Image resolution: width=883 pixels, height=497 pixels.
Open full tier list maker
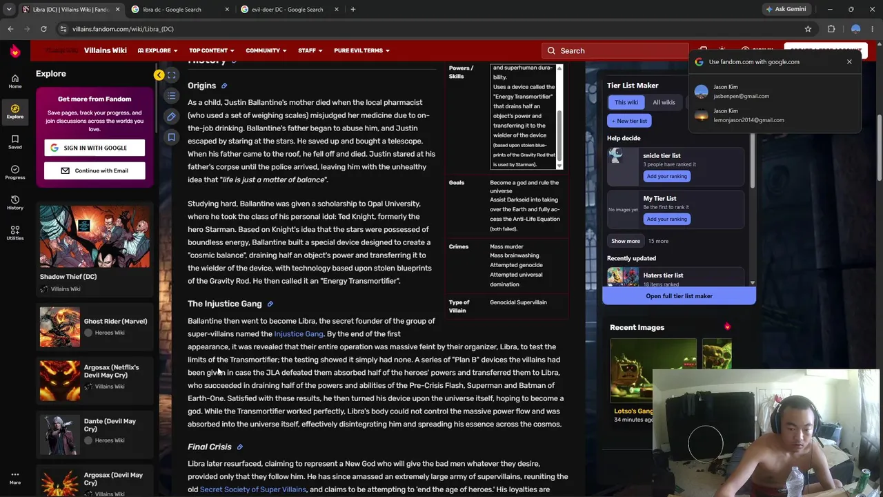pos(679,296)
